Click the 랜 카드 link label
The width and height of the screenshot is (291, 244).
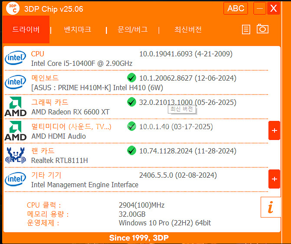coord(43,151)
